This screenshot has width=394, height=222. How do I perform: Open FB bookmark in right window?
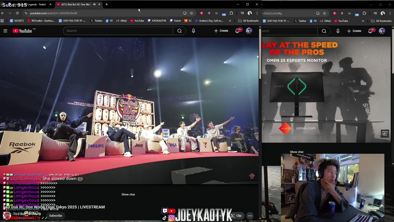(x=313, y=21)
